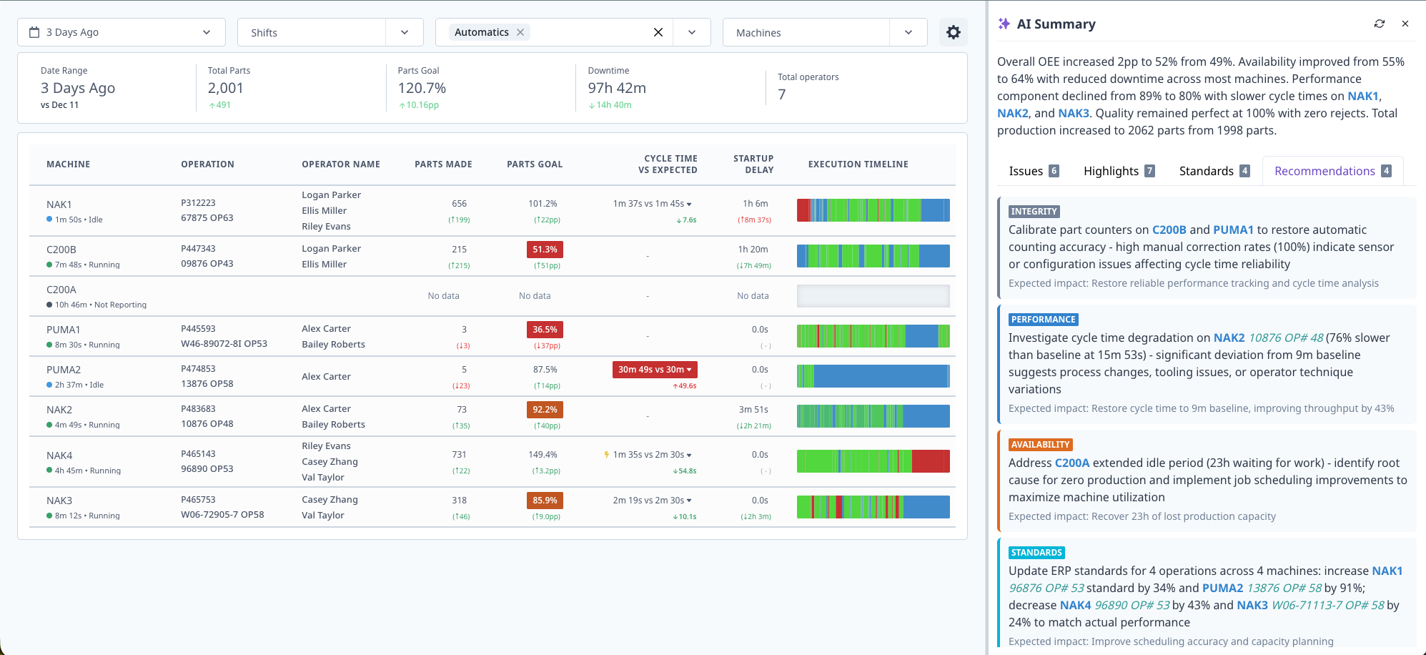Remove the Automatics filter chip
This screenshot has width=1426, height=655.
pos(521,31)
